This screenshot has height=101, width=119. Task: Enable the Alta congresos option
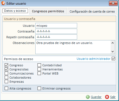(6, 88)
